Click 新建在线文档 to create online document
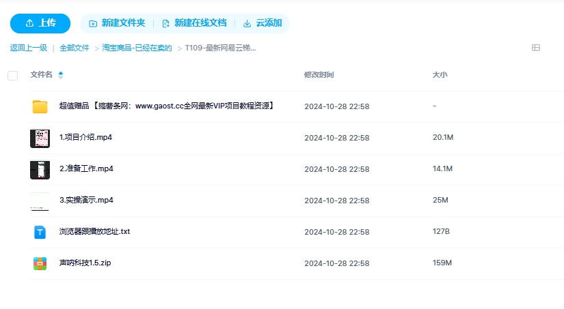 (x=194, y=23)
